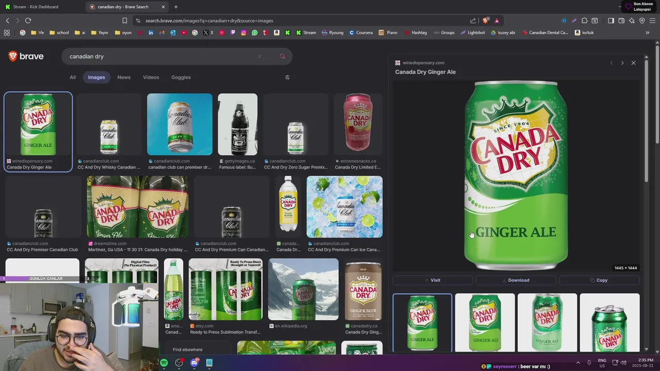Open the dreamstime Canada Dry holiday bottles image
660x371 pixels.
[138, 207]
